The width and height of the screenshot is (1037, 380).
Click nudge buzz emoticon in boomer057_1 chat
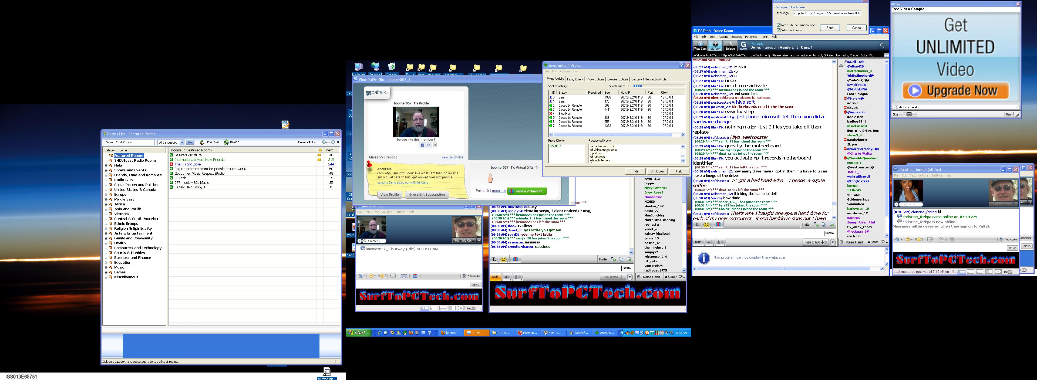382,276
